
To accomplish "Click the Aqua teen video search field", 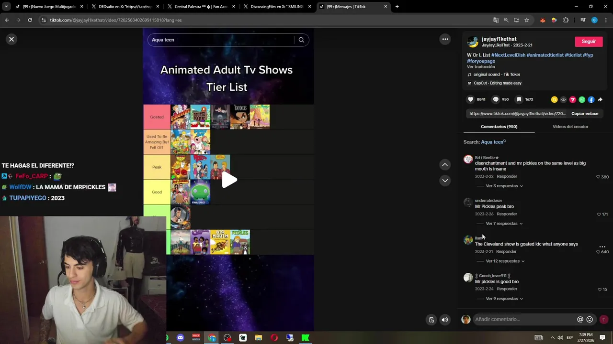I will [x=220, y=40].
